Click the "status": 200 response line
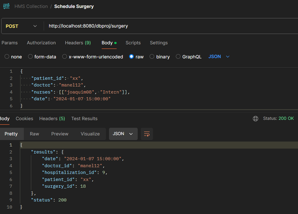Screen dimensions: 298x214 pyautogui.click(x=49, y=200)
